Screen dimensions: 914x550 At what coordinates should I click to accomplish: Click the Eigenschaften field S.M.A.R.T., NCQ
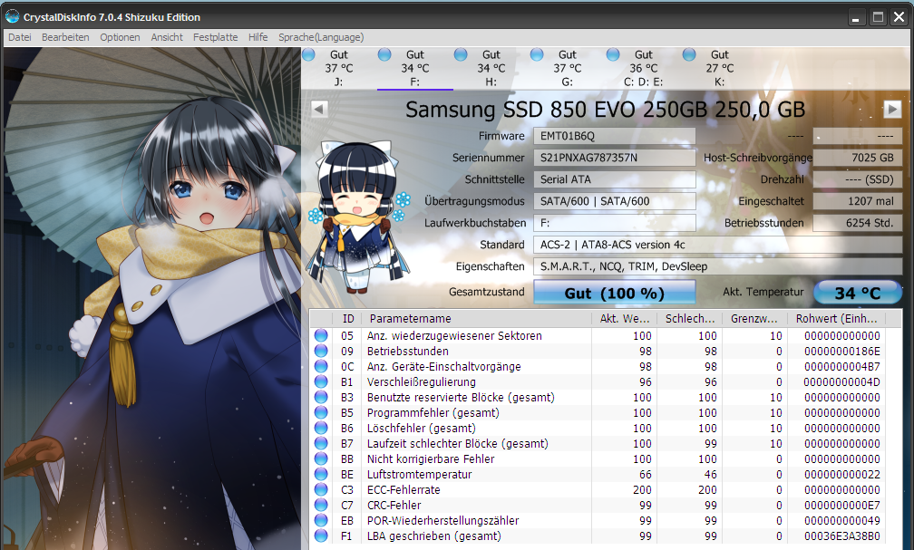(x=717, y=266)
